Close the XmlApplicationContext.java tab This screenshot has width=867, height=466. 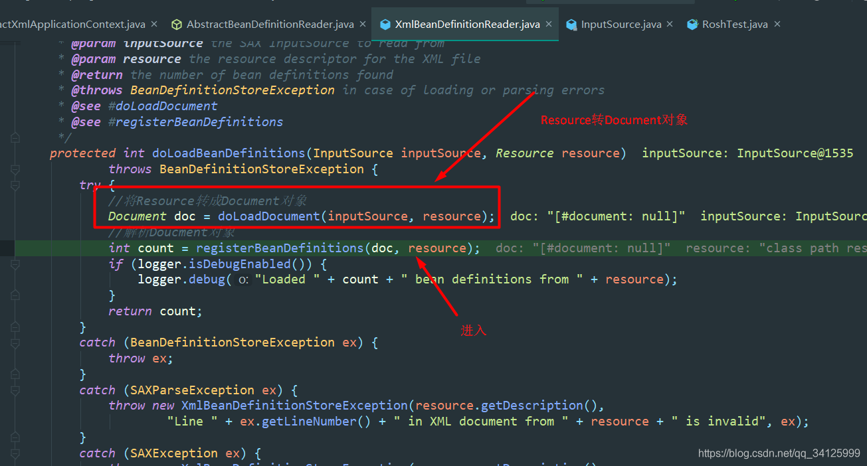tap(154, 24)
